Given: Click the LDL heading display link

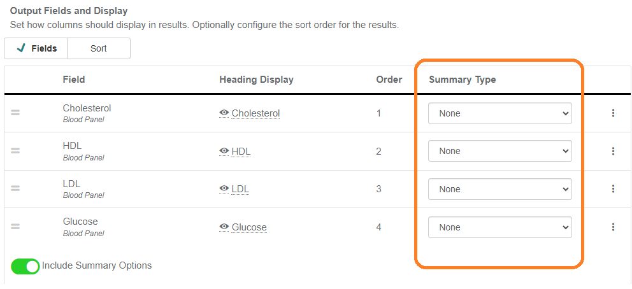Looking at the screenshot, I should [x=240, y=189].
